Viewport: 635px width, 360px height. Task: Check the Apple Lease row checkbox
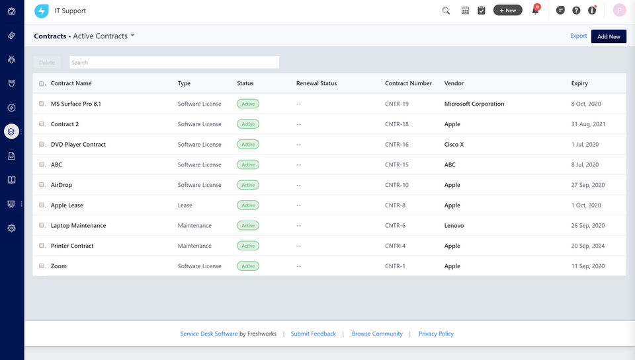pyautogui.click(x=42, y=205)
